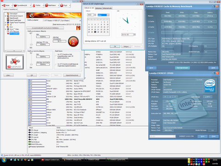Open the month dropdown in date dialog
Image resolution: width=221 pixels, height=166 pixels.
[108, 15]
